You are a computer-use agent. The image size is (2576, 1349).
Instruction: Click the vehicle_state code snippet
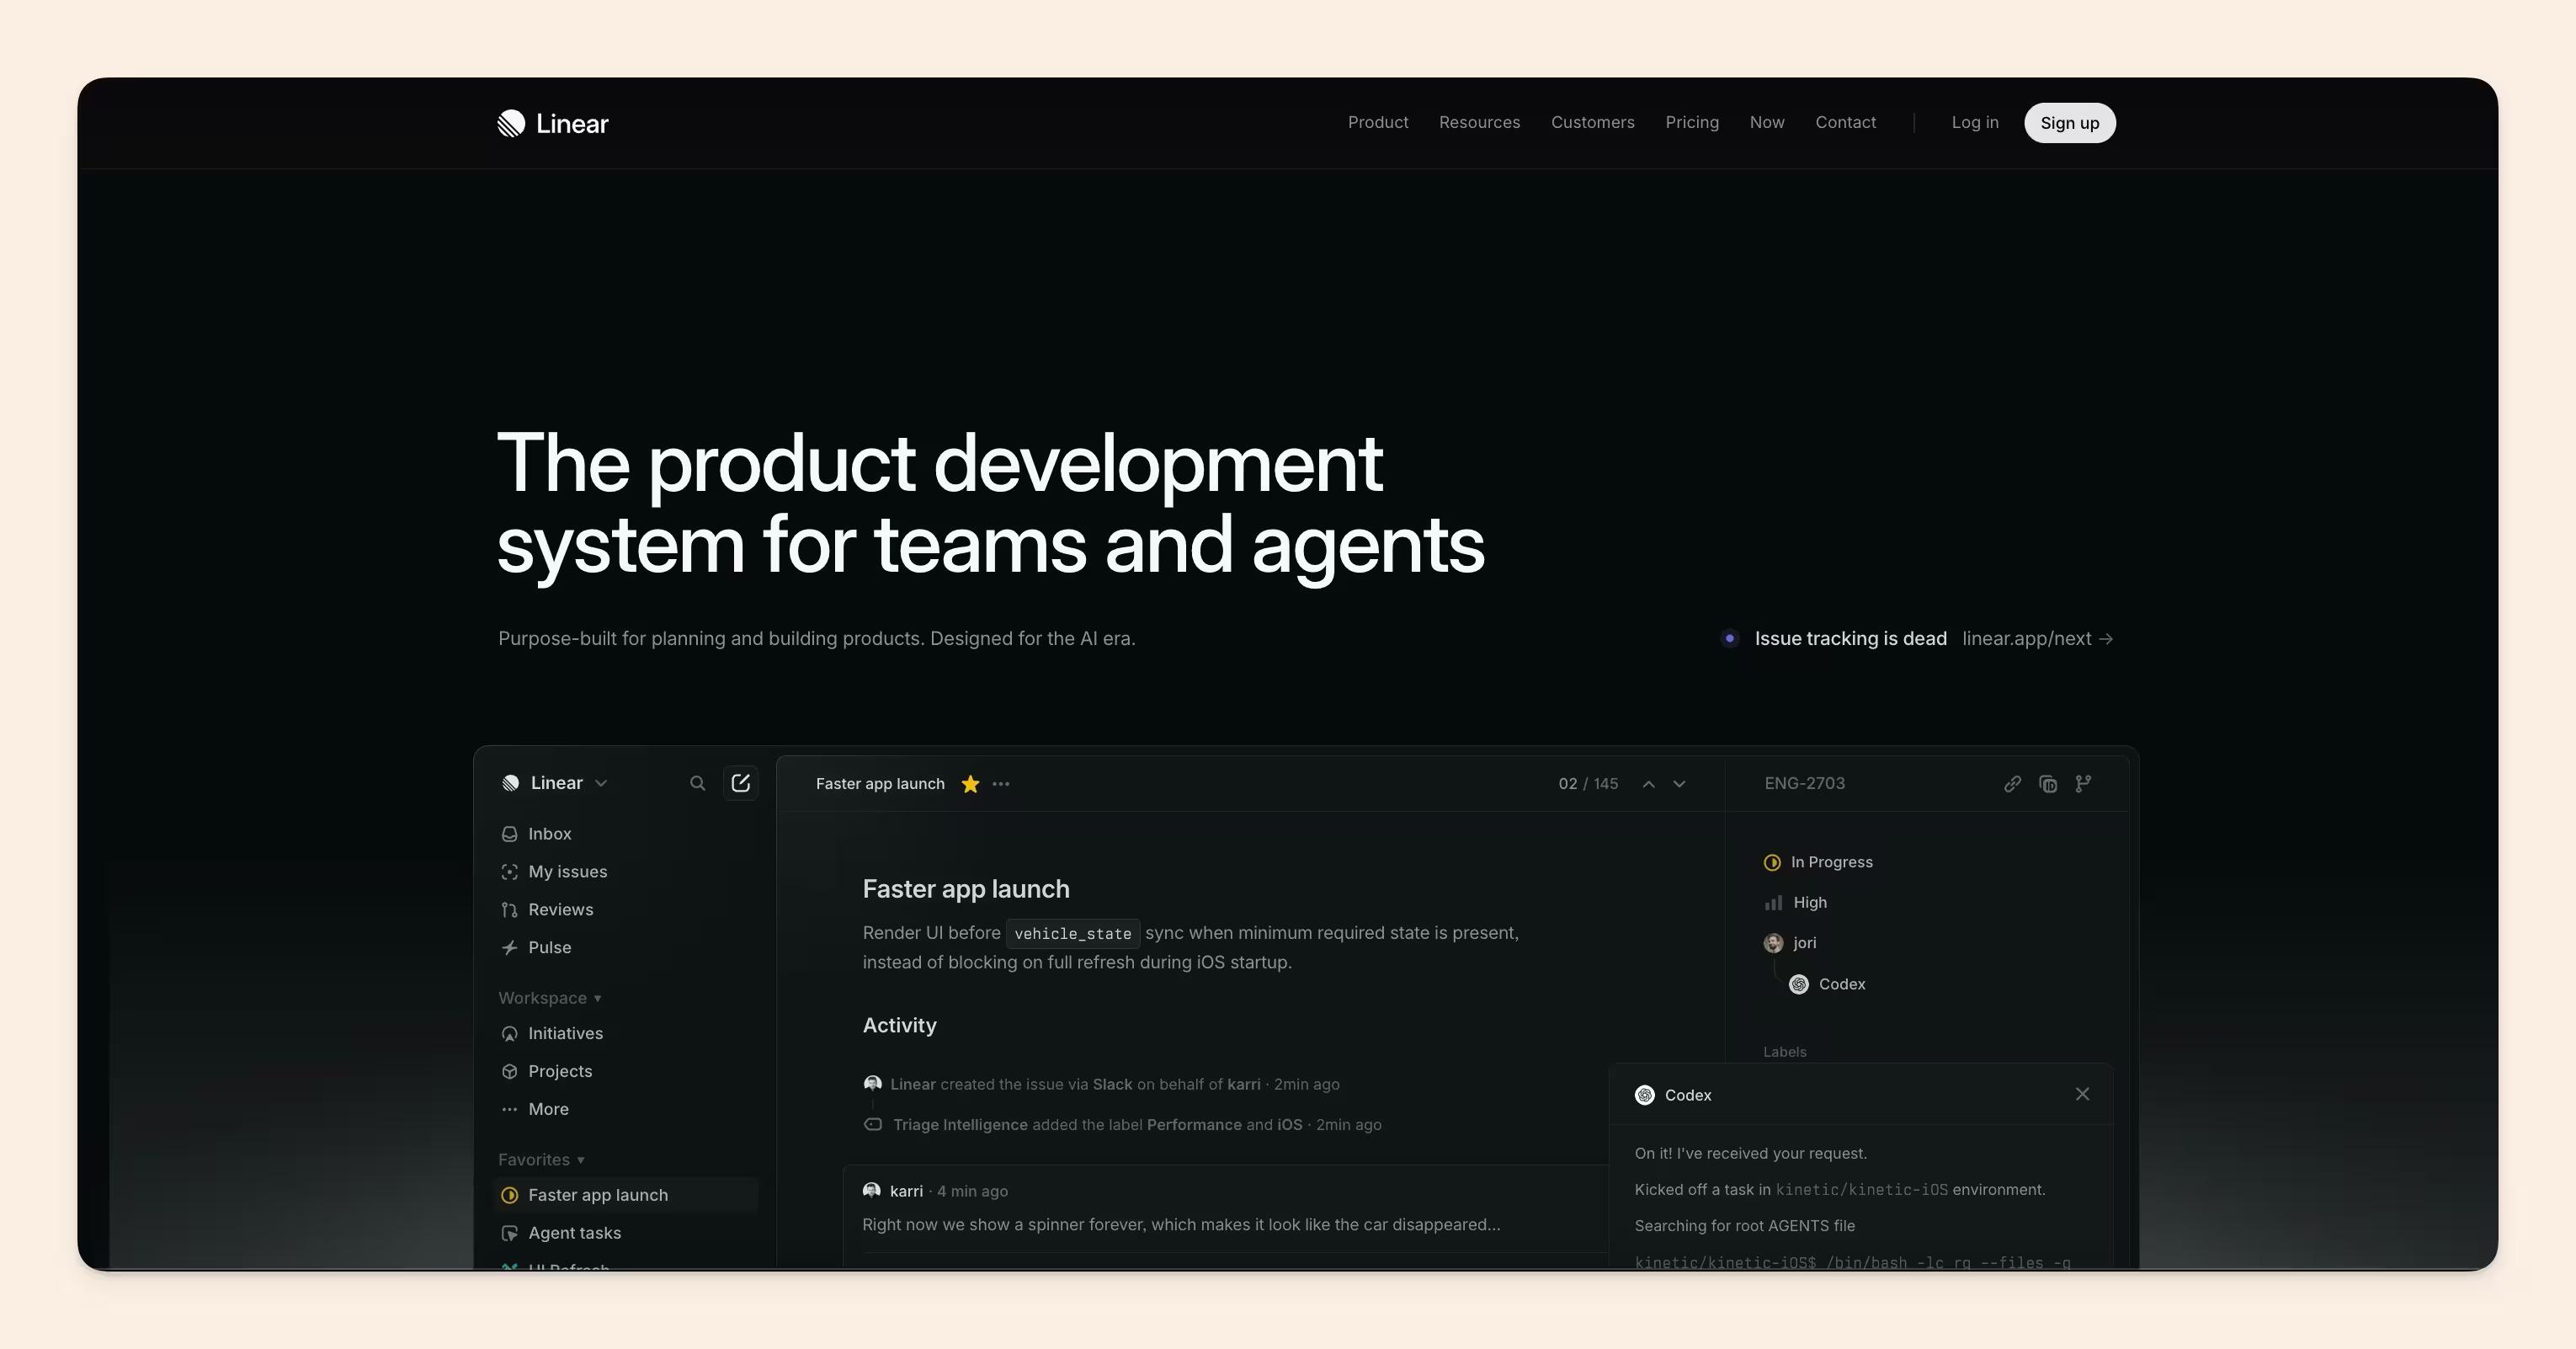point(1073,933)
